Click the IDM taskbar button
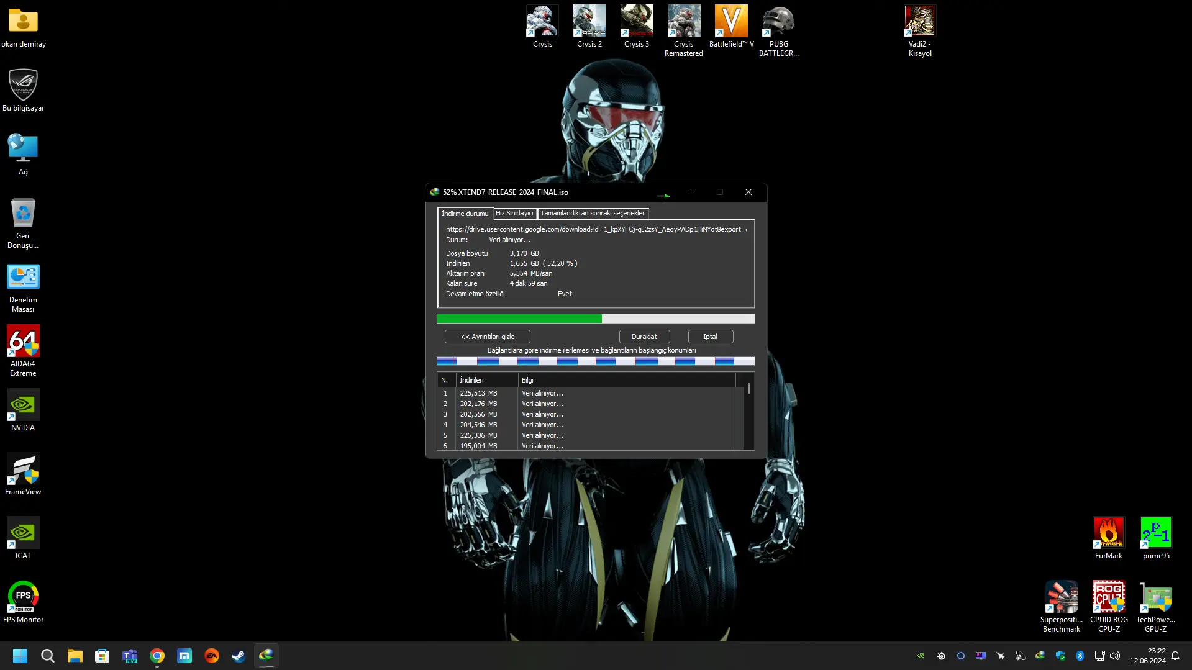This screenshot has height=670, width=1192. click(266, 656)
